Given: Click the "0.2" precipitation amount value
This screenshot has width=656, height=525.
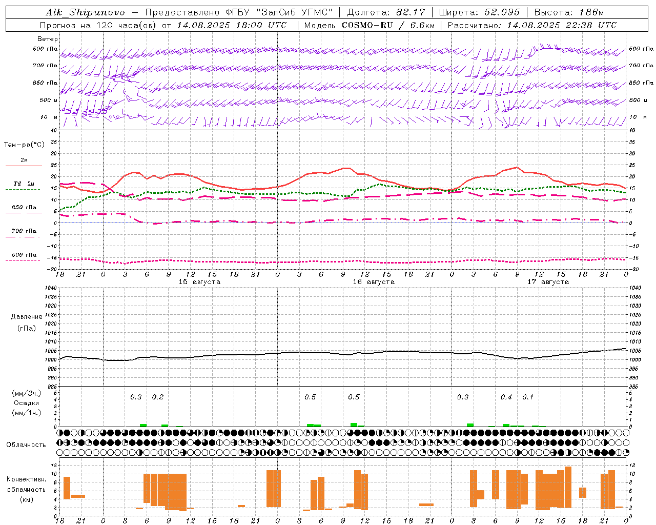Looking at the screenshot, I should [158, 397].
